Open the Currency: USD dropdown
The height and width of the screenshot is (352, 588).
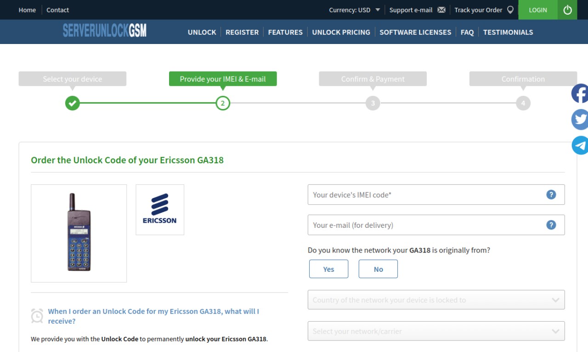point(355,10)
